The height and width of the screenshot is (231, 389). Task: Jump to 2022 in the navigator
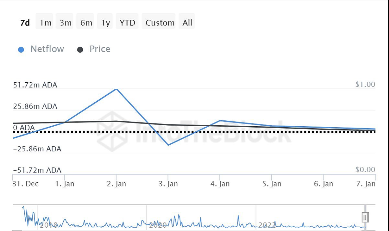point(267,225)
